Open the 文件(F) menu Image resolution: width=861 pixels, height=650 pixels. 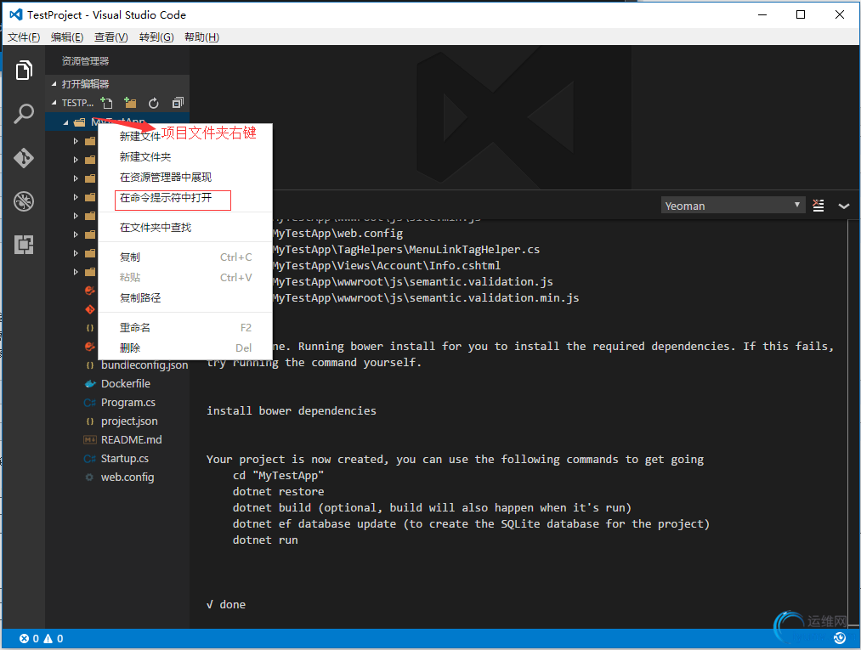pyautogui.click(x=24, y=37)
